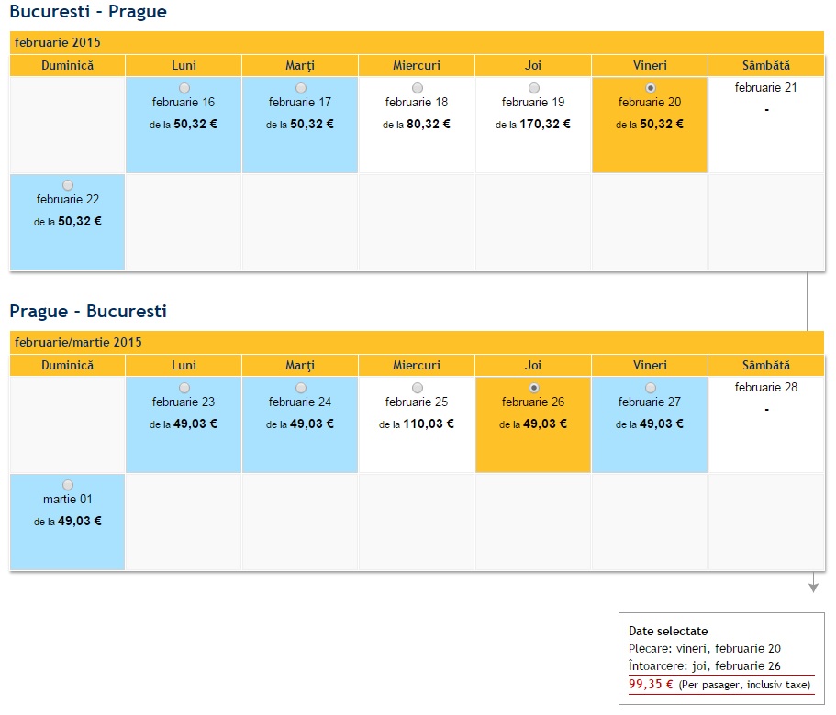
Task: Click the Prague - Bucuresti heading
Action: pos(88,312)
